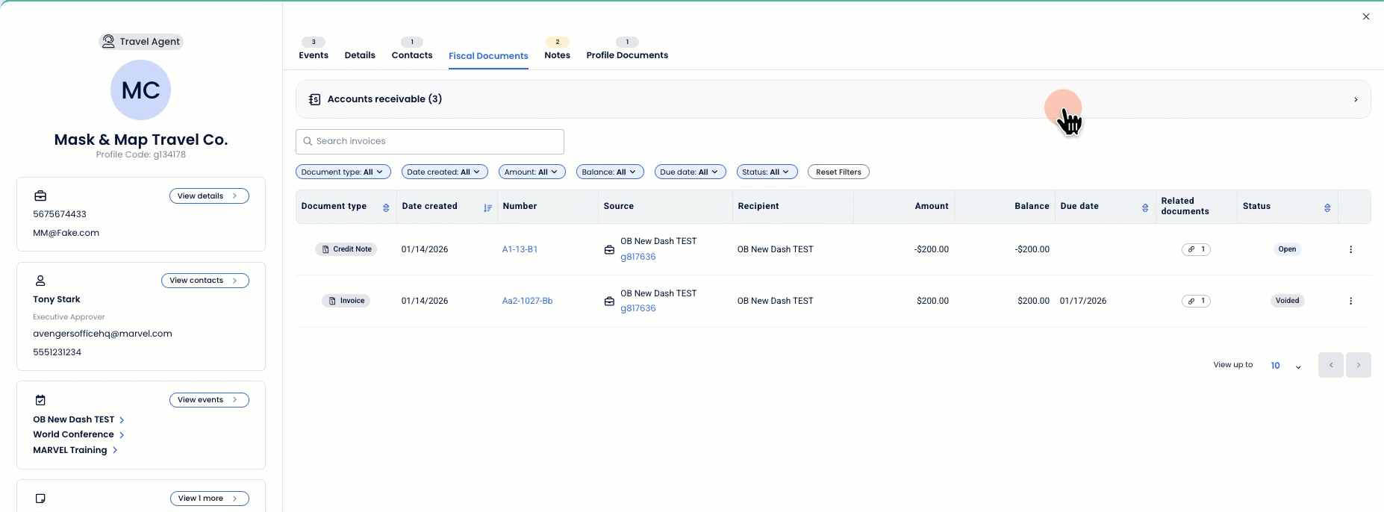This screenshot has width=1384, height=512.
Task: Click related documents link badge for Invoice
Action: (x=1196, y=301)
